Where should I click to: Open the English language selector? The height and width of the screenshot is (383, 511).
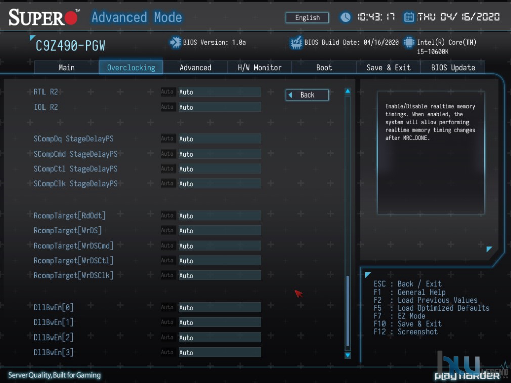point(307,18)
